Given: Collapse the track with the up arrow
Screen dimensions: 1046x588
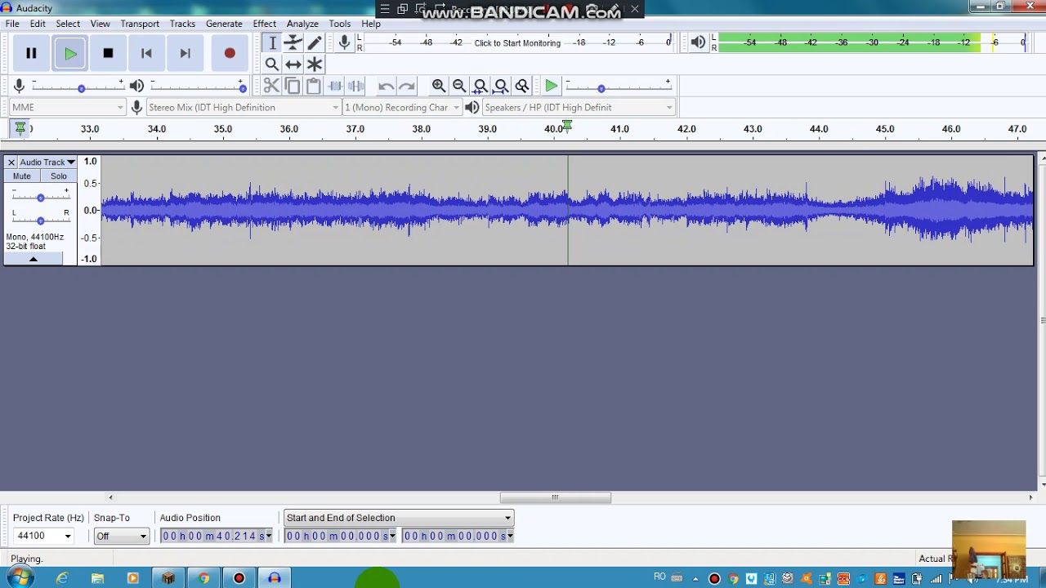Looking at the screenshot, I should [34, 259].
